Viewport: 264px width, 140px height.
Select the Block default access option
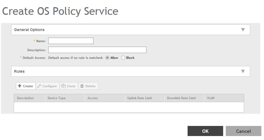point(123,58)
